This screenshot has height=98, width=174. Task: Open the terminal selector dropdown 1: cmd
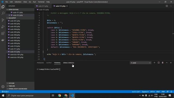pos(141,63)
